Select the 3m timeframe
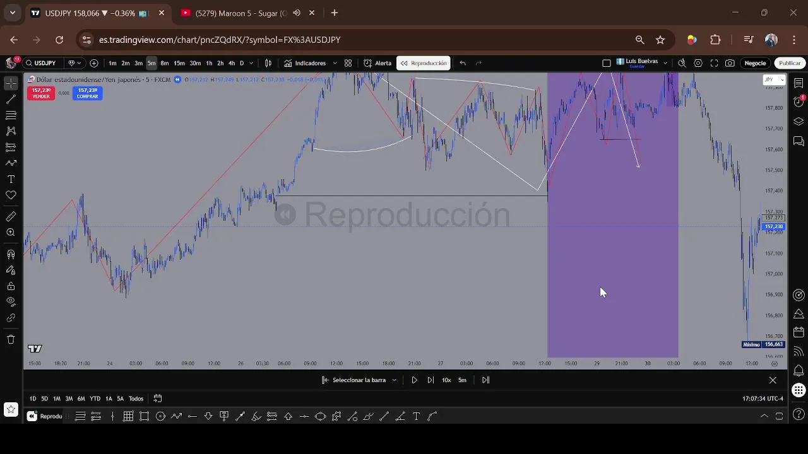 coord(138,63)
